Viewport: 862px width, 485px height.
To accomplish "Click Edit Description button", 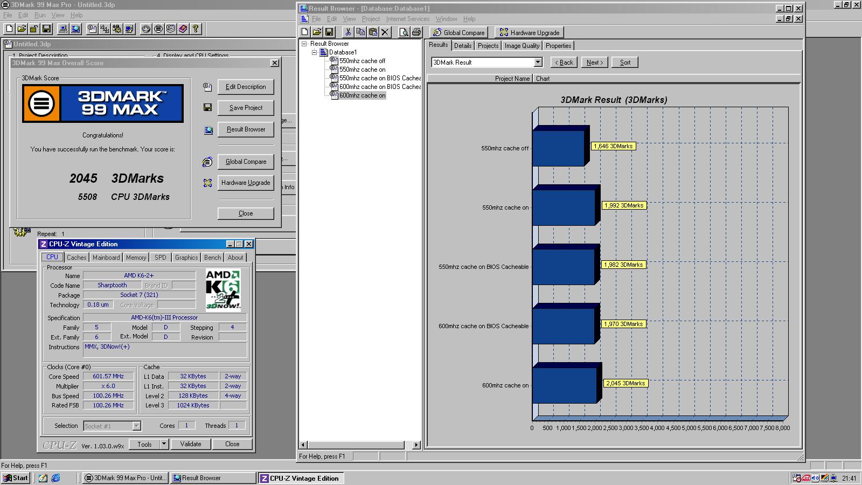I will 246,87.
